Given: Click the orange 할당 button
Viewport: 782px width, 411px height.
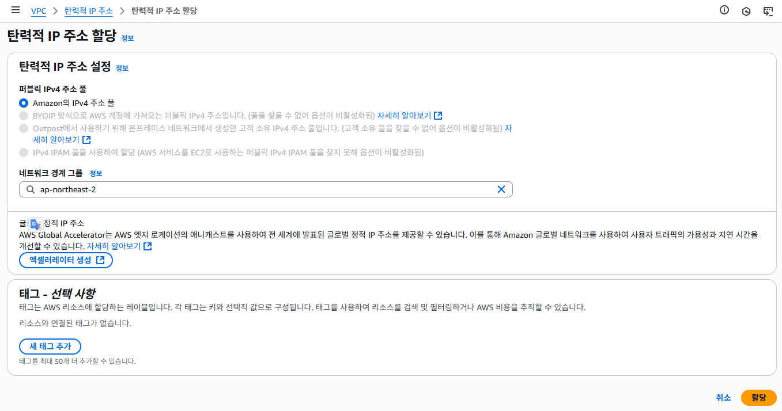Looking at the screenshot, I should coord(759,398).
